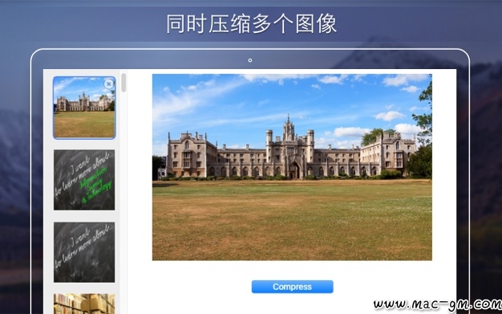The width and height of the screenshot is (502, 314).
Task: Click the lawn area of the castle thumbnail
Action: tap(84, 124)
